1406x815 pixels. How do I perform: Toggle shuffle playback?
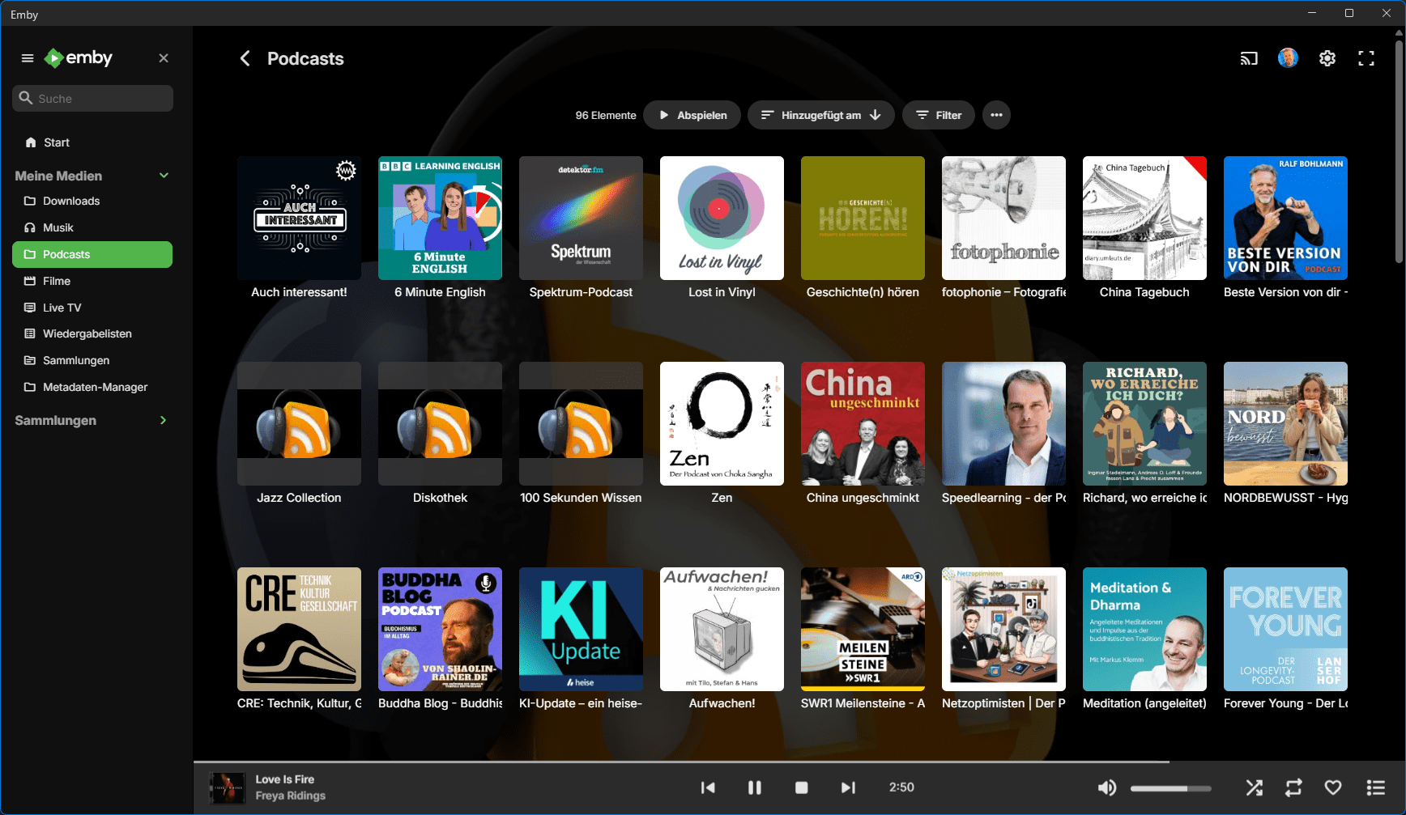click(x=1254, y=787)
